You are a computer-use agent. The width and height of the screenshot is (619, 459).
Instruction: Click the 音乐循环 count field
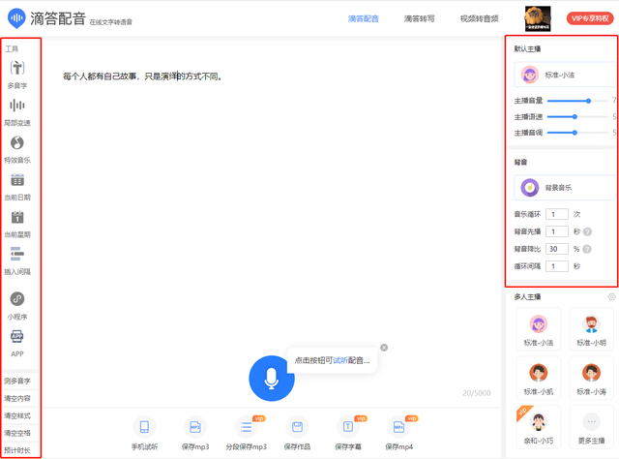[557, 214]
